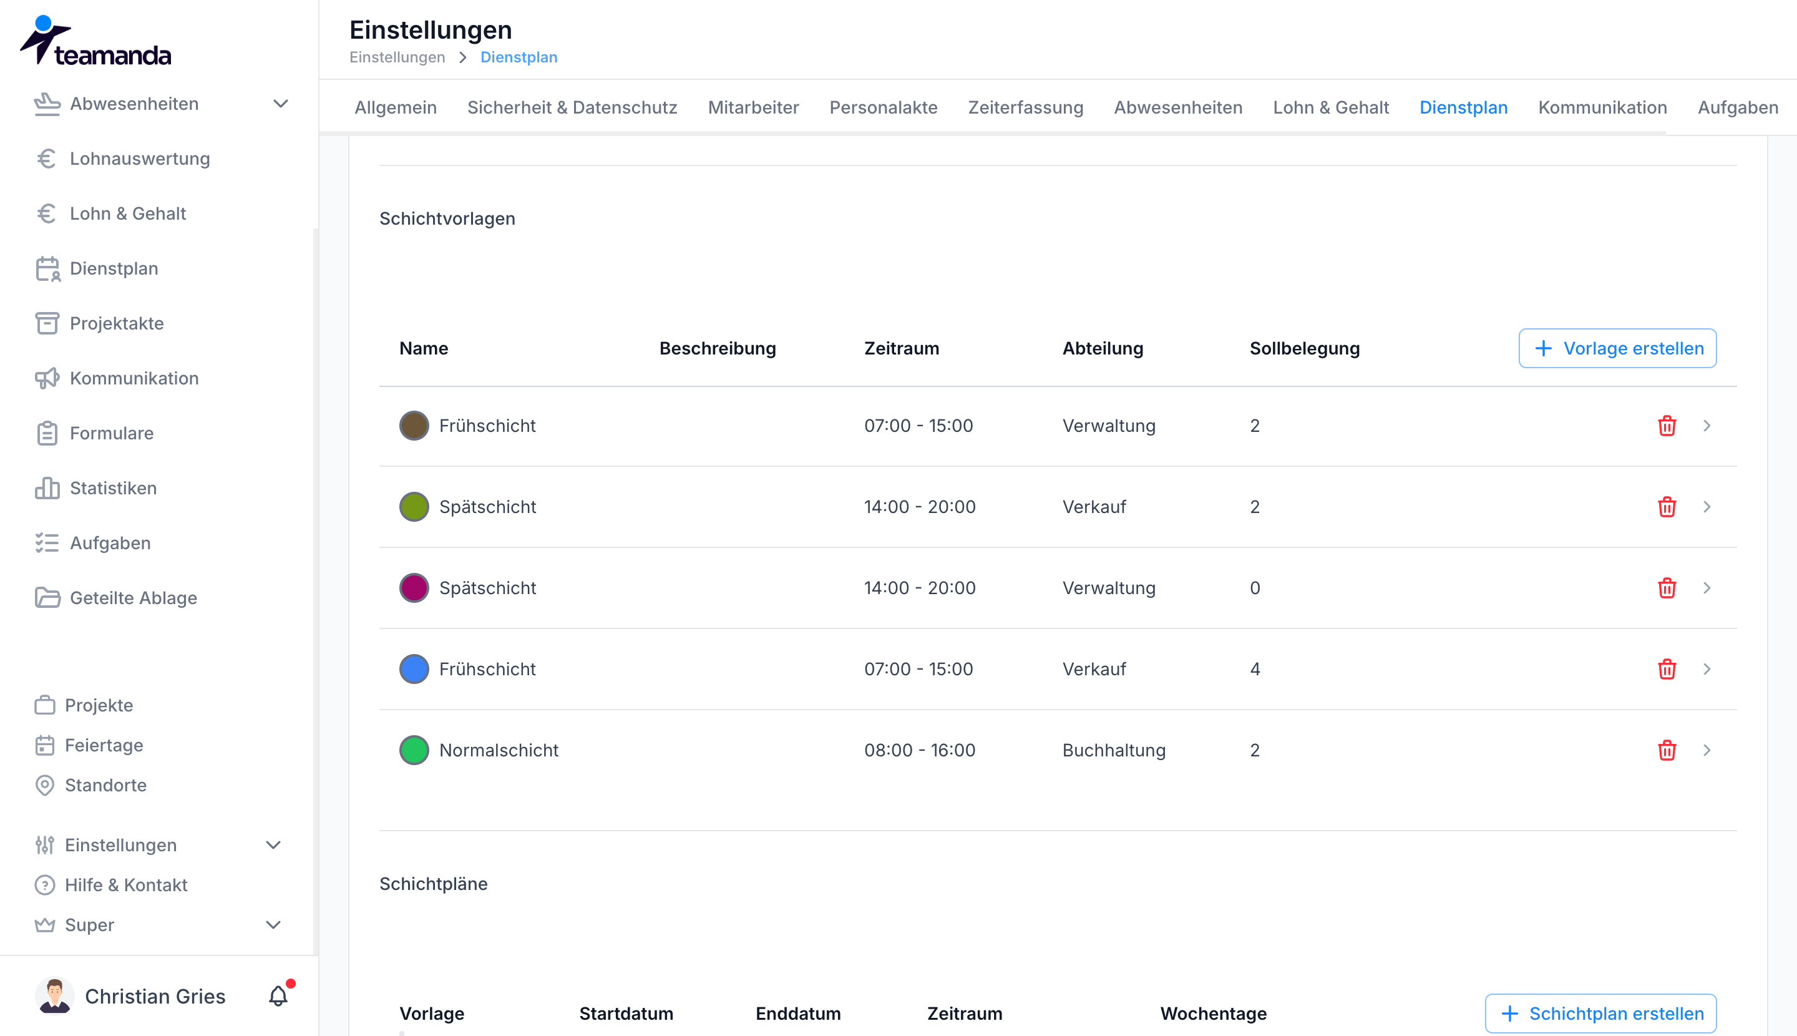
Task: Open the teamanda logo home link
Action: click(x=96, y=41)
